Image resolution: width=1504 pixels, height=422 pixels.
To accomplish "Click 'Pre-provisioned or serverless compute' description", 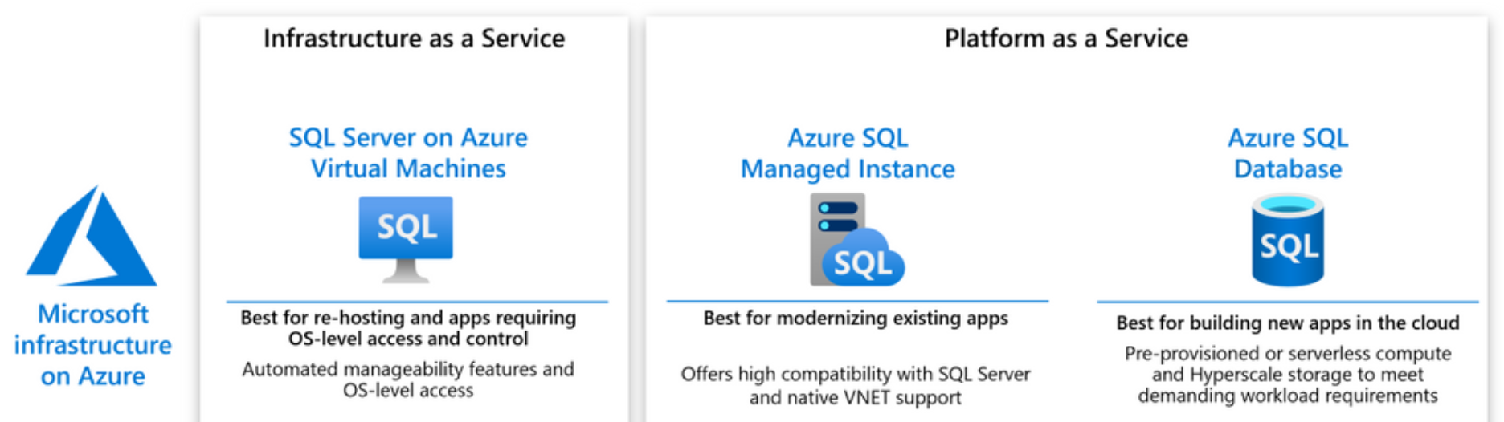I will [1287, 375].
